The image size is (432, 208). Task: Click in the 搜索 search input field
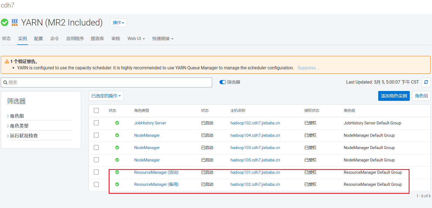click(x=106, y=82)
